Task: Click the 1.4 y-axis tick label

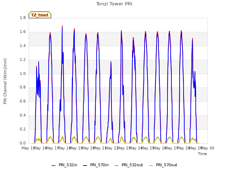Action: tap(23, 46)
